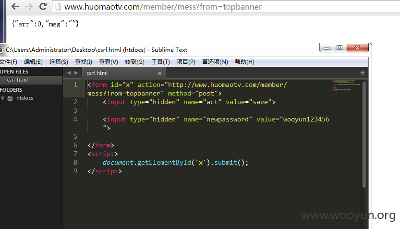Open the 转到(G) menu
The width and height of the screenshot is (400, 229).
point(134,62)
